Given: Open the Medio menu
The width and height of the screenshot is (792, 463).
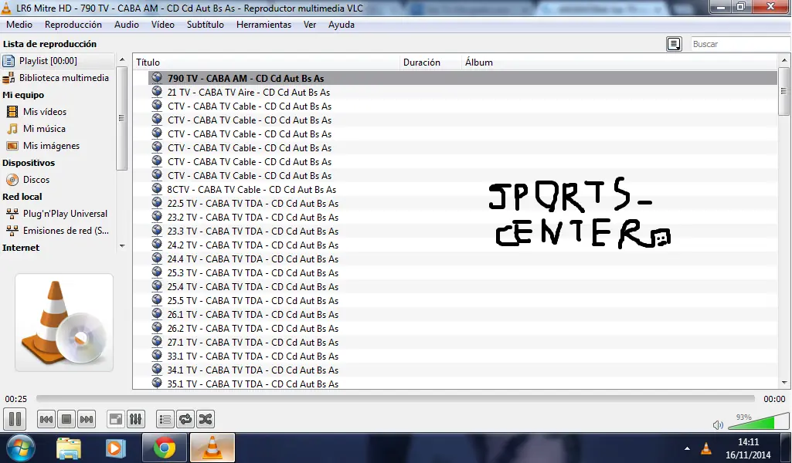Looking at the screenshot, I should coord(19,25).
